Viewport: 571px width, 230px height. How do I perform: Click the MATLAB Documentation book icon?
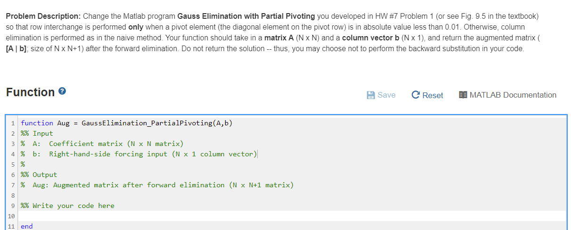click(463, 95)
